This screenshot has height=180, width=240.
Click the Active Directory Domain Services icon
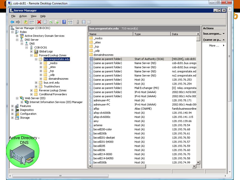pyautogui.click(x=22, y=36)
